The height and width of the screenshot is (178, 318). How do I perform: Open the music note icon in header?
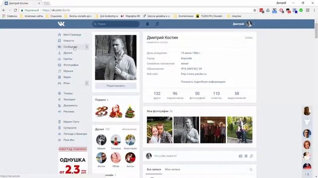tap(157, 24)
